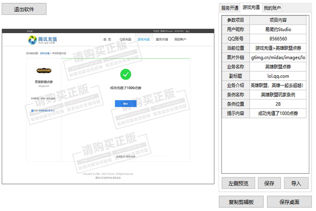Click the 保存桌面 button
The image size is (316, 211).
[x=289, y=202]
